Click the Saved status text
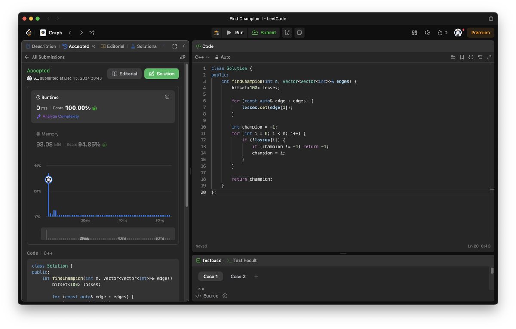 coord(201,246)
